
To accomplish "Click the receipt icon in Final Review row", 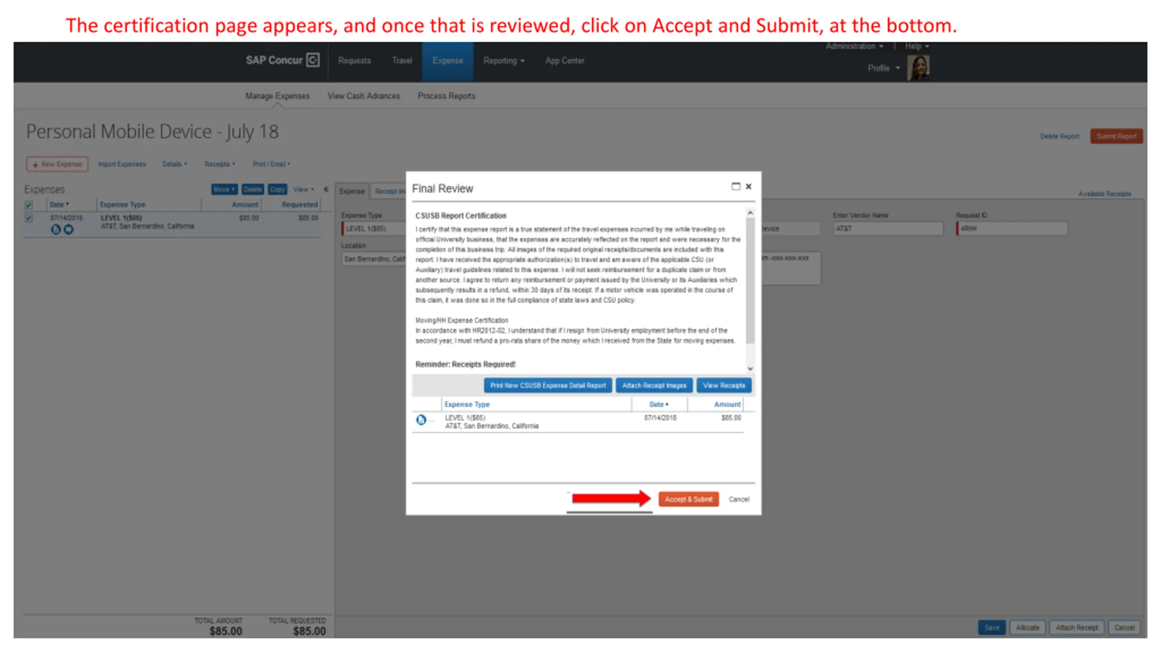I will click(x=421, y=420).
